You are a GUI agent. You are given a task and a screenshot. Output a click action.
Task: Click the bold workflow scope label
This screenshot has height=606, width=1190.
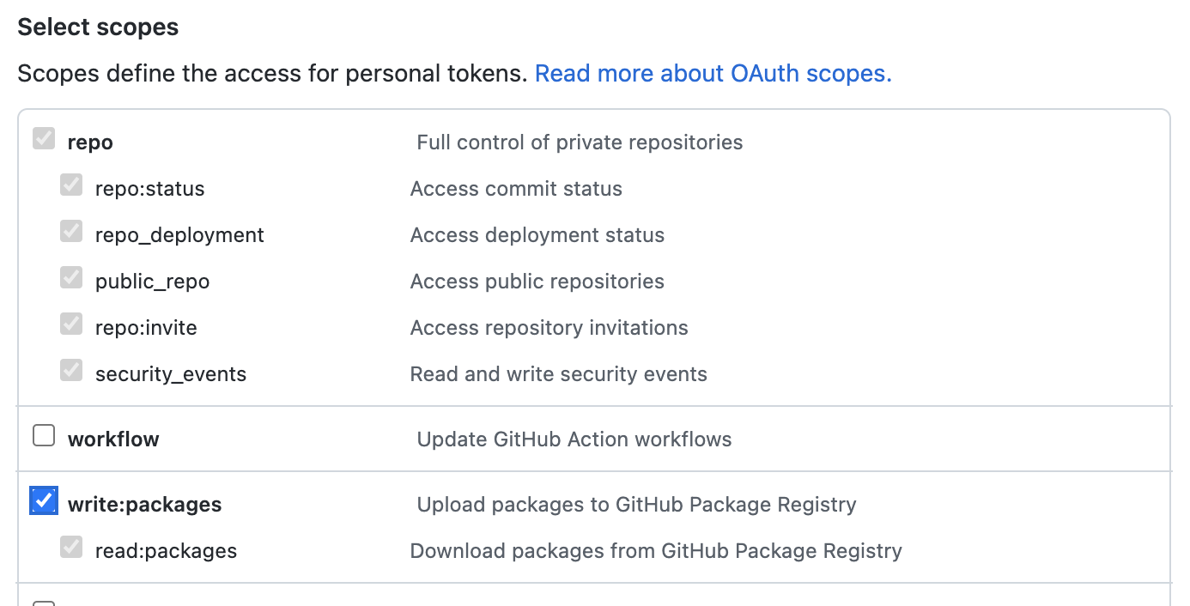113,439
